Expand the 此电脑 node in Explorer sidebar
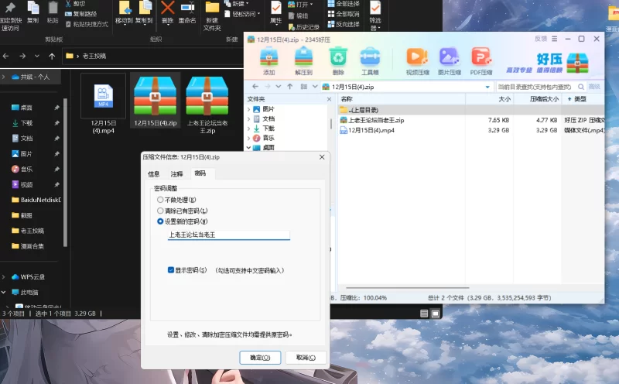 pyautogui.click(x=5, y=292)
